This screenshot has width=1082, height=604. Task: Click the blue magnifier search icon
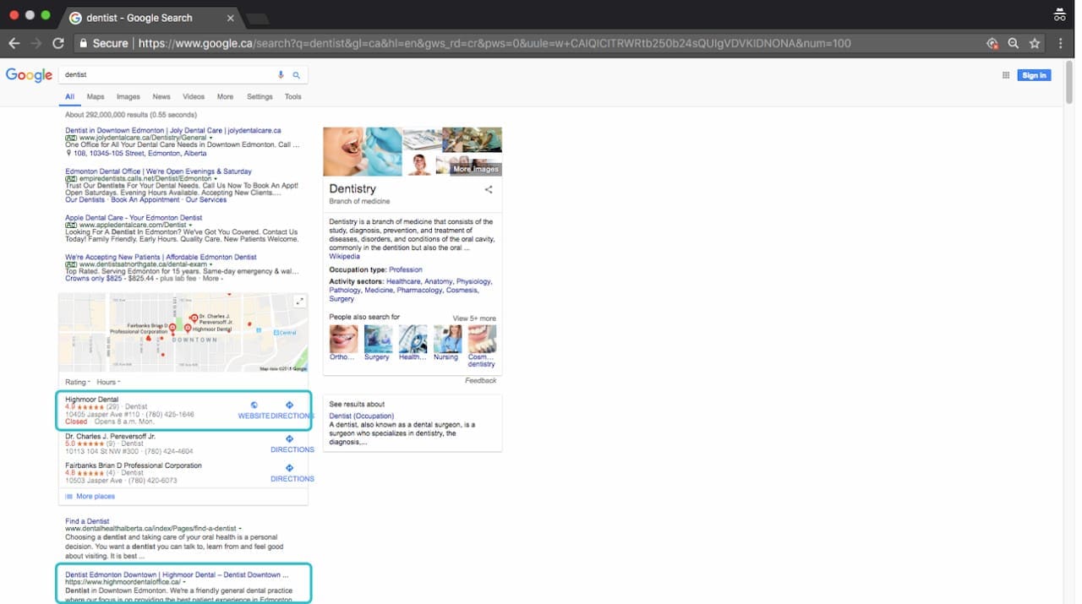(296, 75)
